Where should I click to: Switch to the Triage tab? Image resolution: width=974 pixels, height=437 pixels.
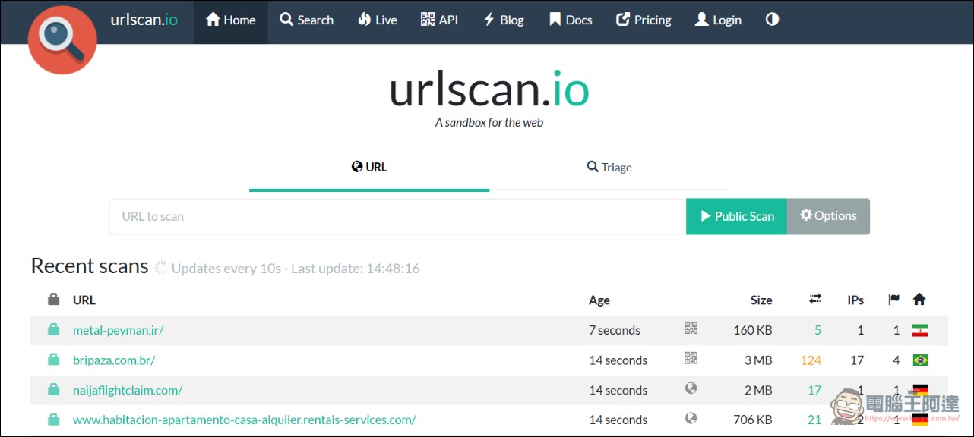pos(609,167)
